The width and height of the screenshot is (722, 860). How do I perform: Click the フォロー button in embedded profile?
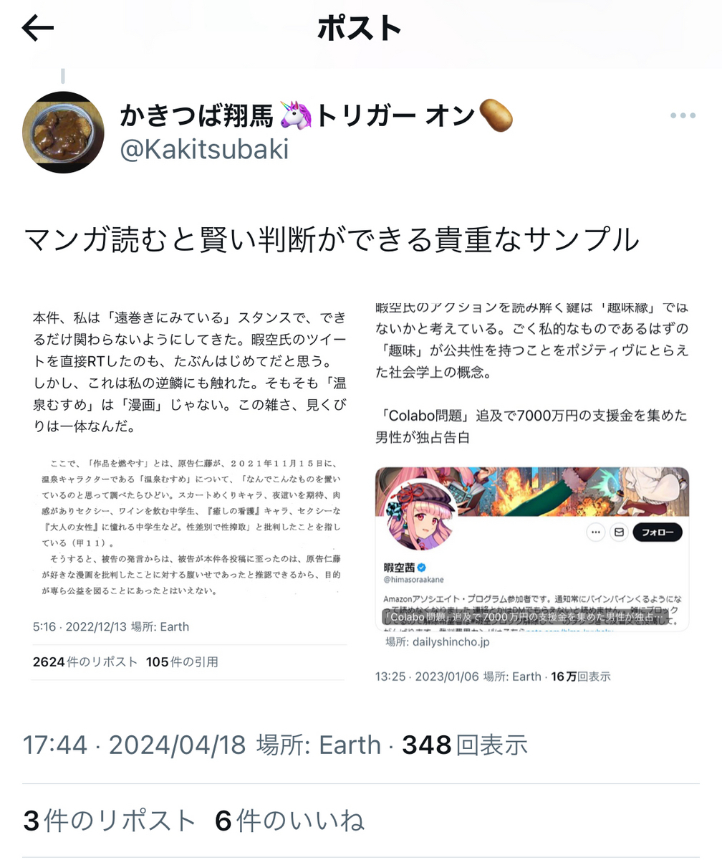pyautogui.click(x=658, y=532)
